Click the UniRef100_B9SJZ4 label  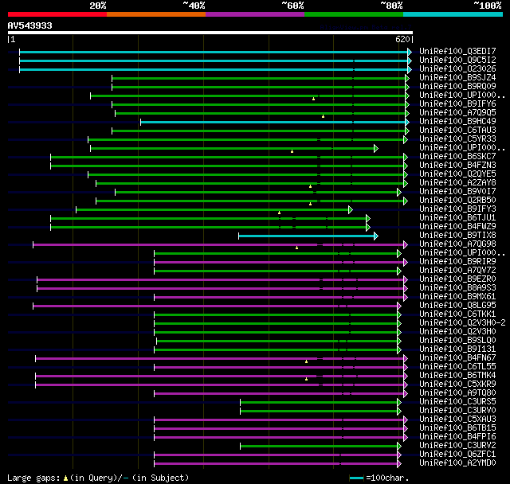pyautogui.click(x=457, y=78)
